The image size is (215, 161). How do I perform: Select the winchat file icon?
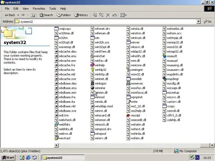[x=92, y=56]
